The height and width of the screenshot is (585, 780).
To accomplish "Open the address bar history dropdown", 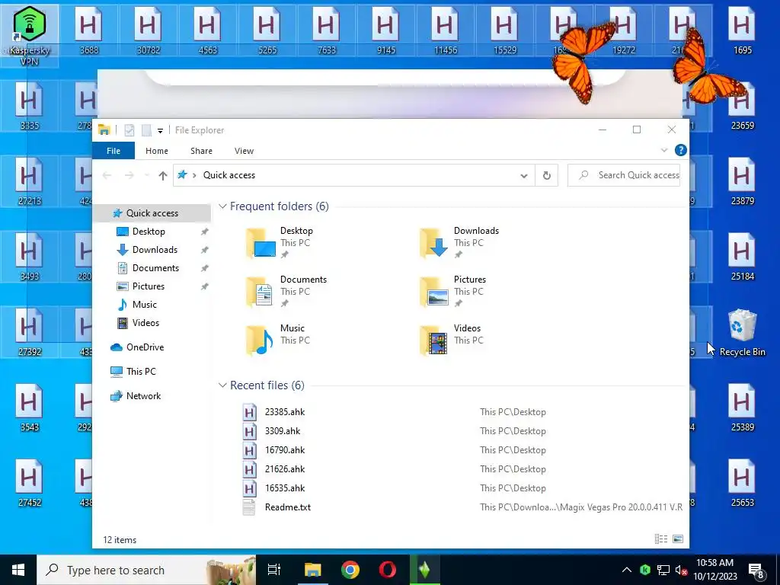I will [x=524, y=175].
